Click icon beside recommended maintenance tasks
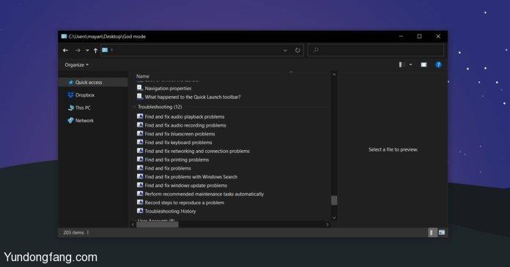 (x=140, y=194)
